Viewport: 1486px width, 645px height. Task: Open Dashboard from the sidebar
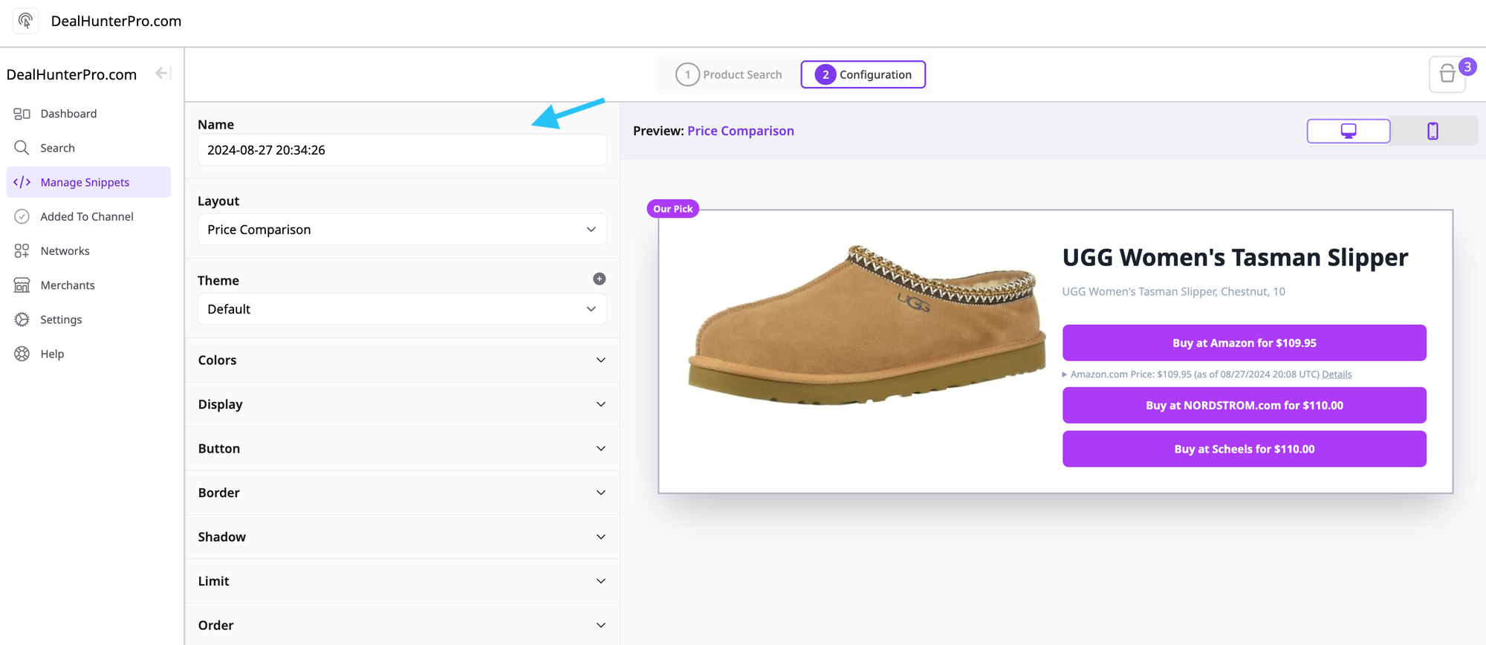pyautogui.click(x=68, y=114)
